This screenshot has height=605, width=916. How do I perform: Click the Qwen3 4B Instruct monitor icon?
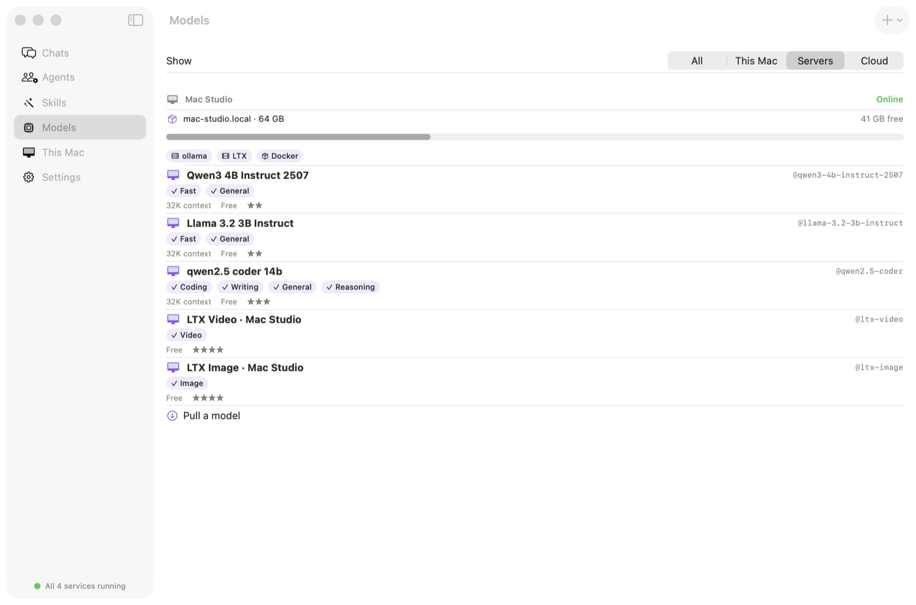(173, 175)
